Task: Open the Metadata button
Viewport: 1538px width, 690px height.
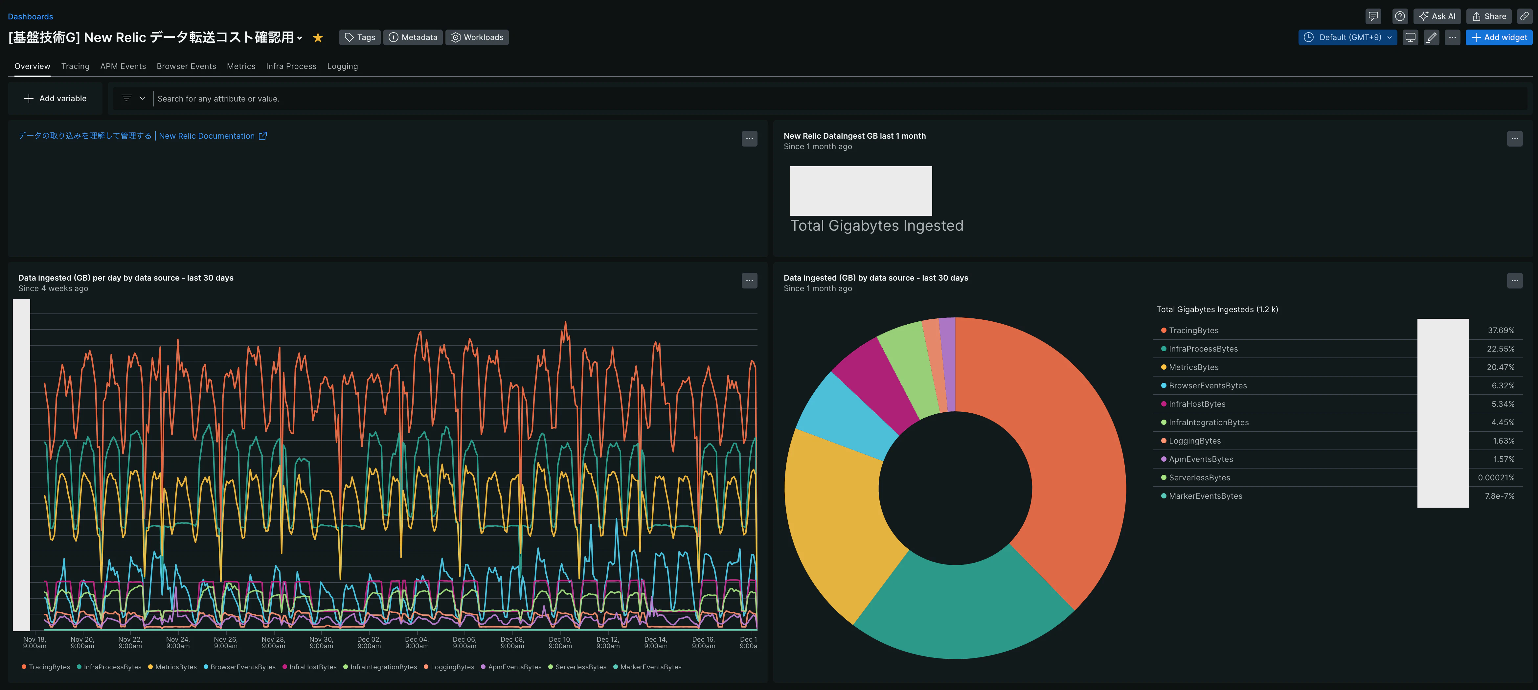Action: [413, 37]
